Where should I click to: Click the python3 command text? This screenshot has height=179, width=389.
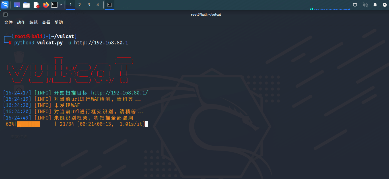coord(24,43)
